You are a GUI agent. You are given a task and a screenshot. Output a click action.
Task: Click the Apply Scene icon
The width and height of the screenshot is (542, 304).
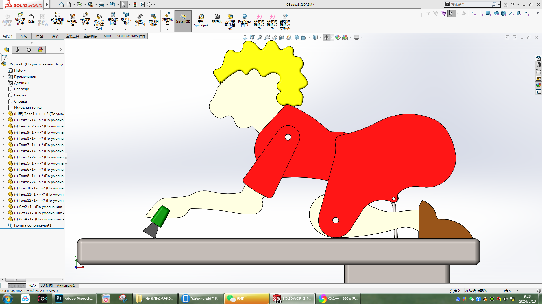(345, 37)
